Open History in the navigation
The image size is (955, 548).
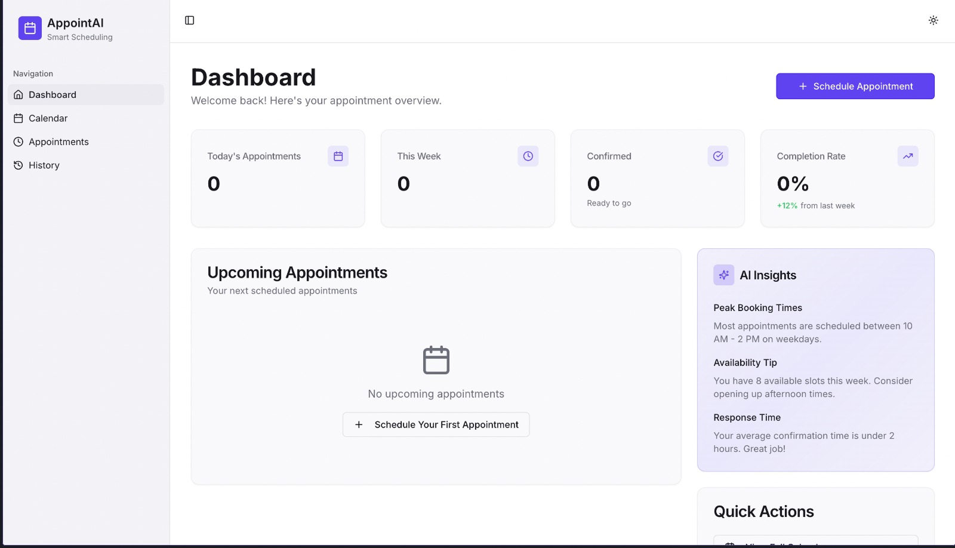(44, 165)
